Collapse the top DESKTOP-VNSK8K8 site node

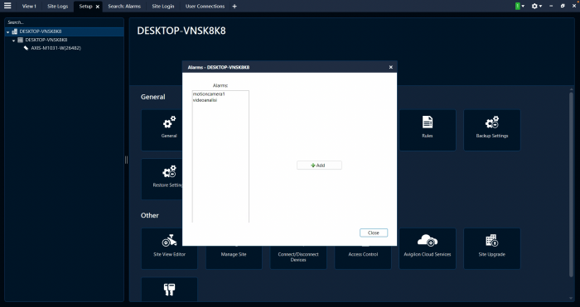click(x=7, y=31)
